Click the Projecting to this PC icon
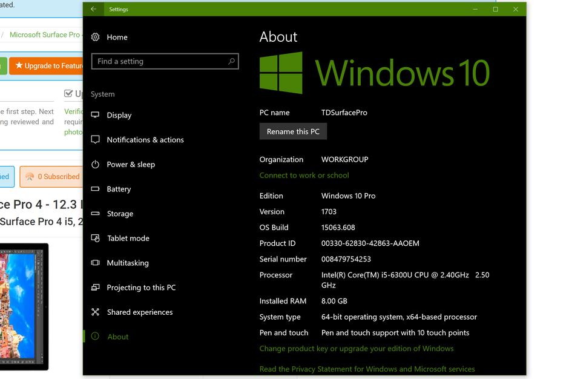This screenshot has height=379, width=569. point(95,287)
